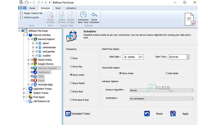Click the info icon in title bar
Viewport: 216px width, 125px height.
click(x=34, y=3)
